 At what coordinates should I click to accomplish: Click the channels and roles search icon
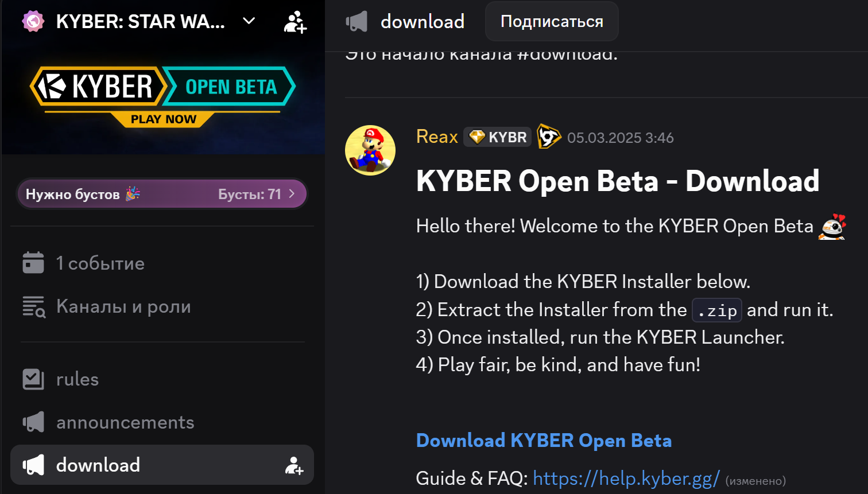coord(34,307)
